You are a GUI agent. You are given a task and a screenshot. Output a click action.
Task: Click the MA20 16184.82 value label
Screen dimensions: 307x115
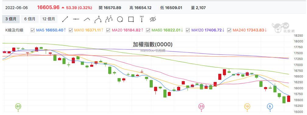pos(127,30)
